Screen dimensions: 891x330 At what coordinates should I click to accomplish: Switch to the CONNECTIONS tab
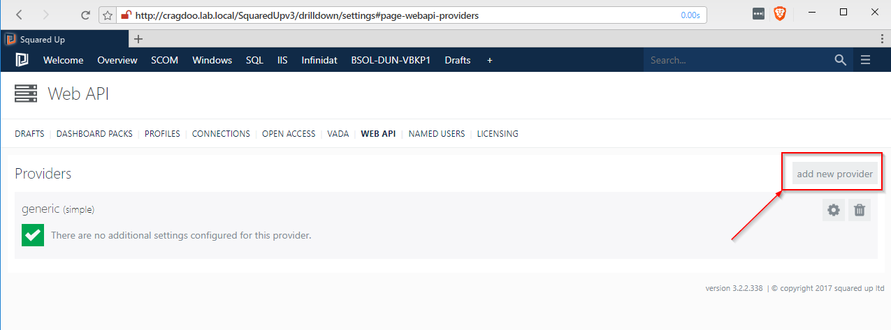[x=221, y=133]
